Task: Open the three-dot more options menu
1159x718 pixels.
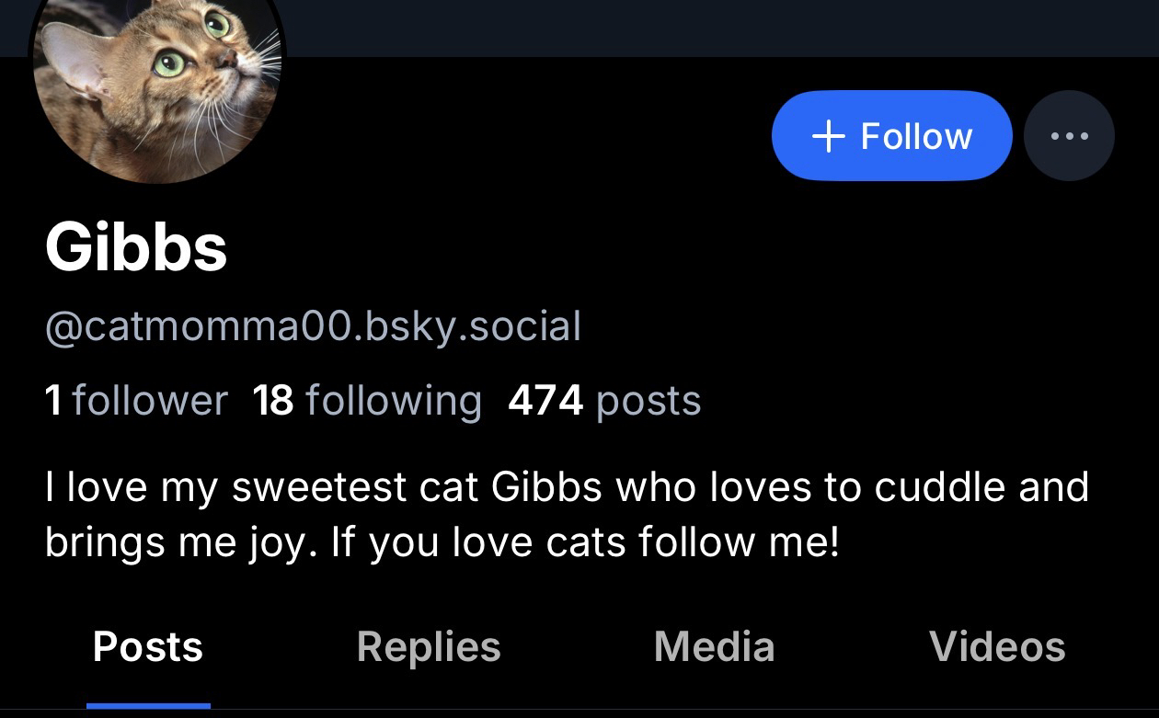Action: click(1069, 136)
